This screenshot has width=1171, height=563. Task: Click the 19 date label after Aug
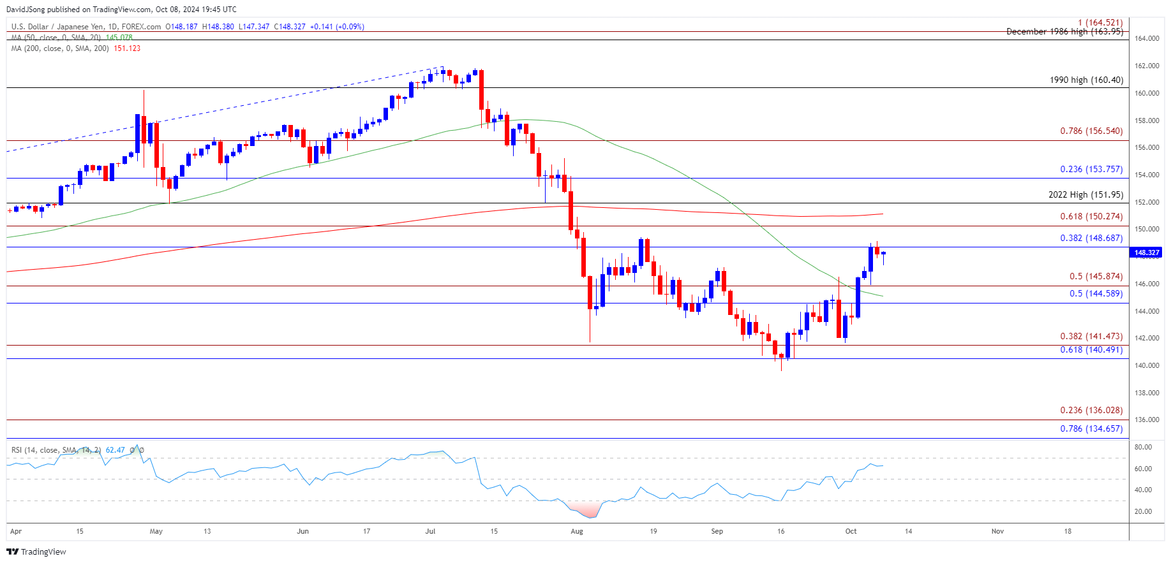pos(653,531)
